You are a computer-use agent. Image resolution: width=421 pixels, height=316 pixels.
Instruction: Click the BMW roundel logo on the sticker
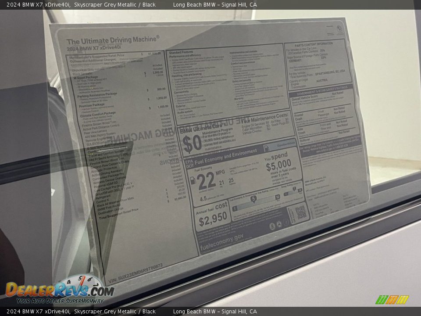pos(339,29)
